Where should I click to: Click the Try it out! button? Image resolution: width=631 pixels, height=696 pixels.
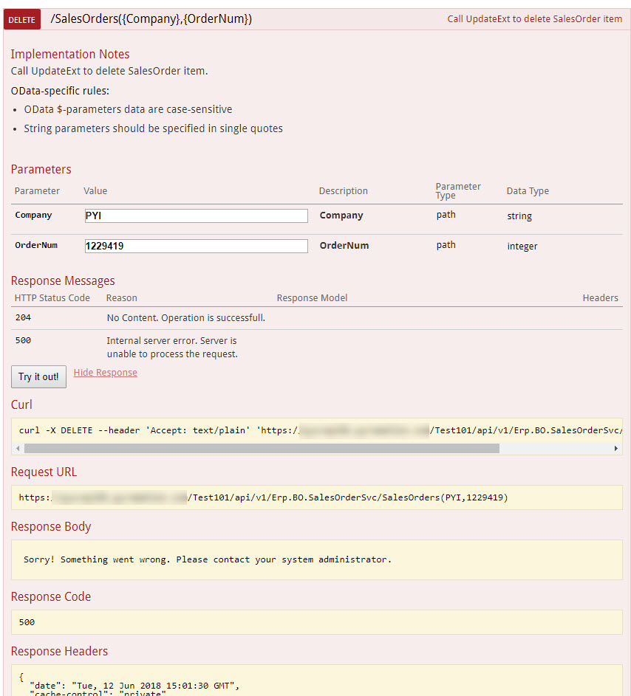click(x=38, y=377)
